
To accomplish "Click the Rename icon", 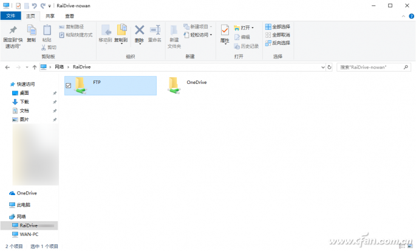I will (155, 30).
